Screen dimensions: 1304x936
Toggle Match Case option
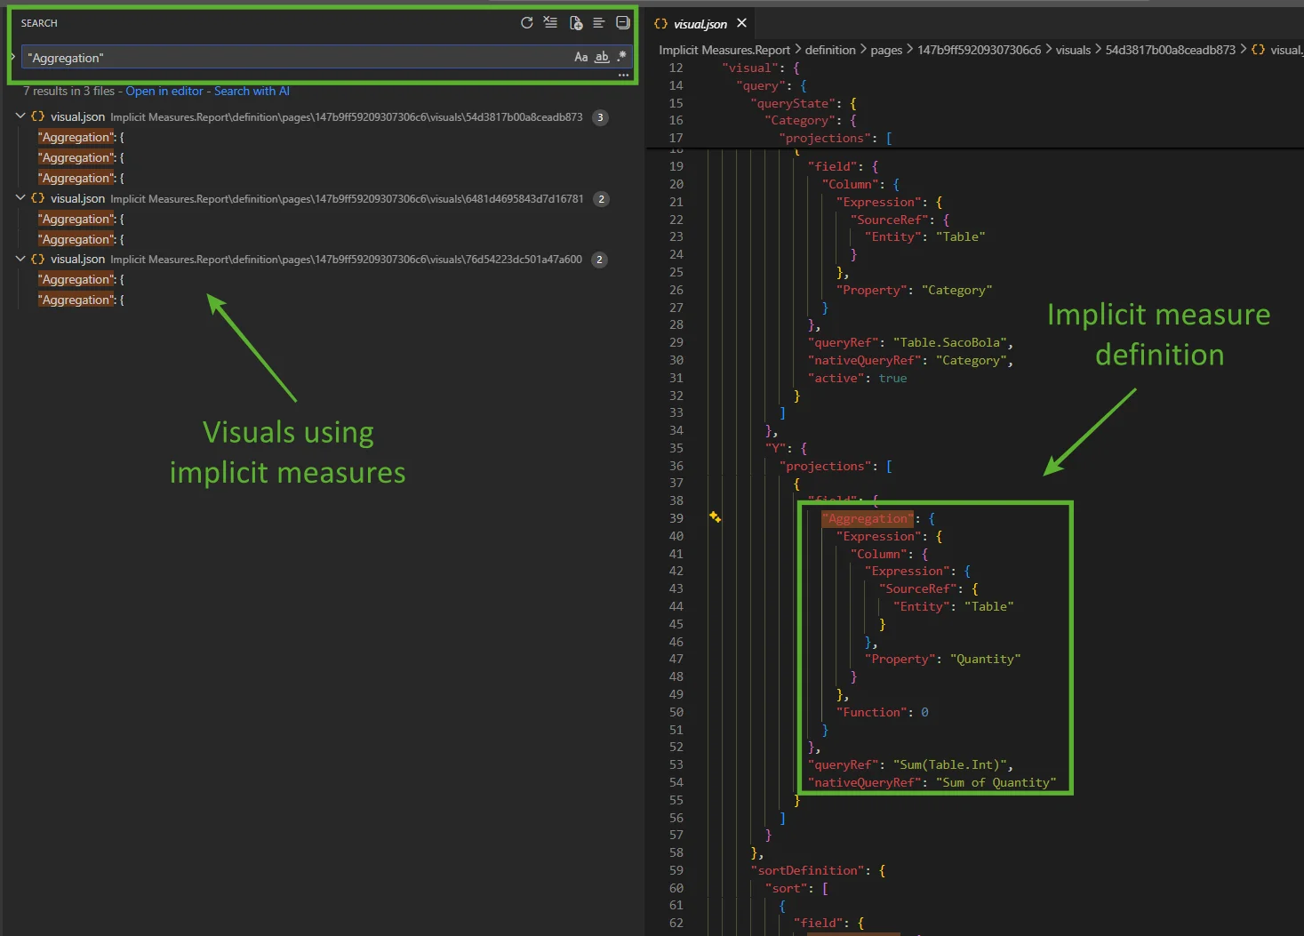(580, 57)
